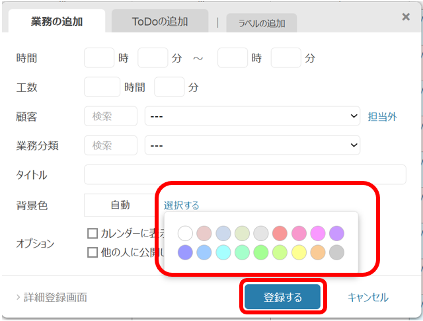
Task: Click the 顧客 search box
Action: click(110, 116)
